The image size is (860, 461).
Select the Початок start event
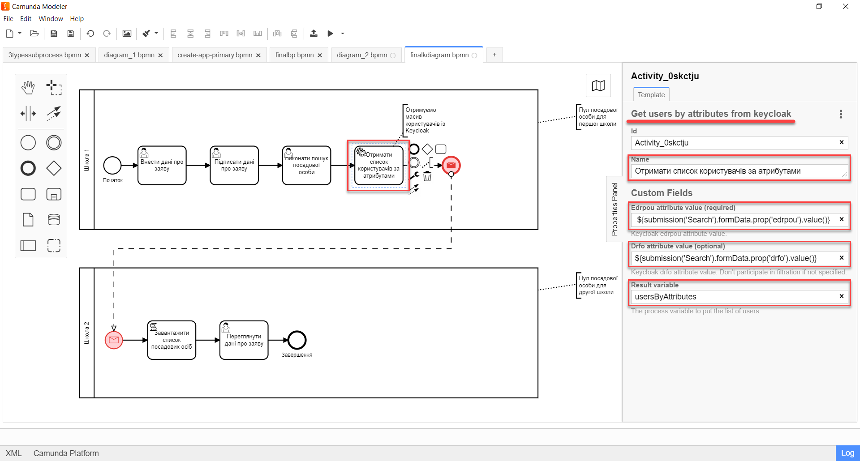click(112, 166)
